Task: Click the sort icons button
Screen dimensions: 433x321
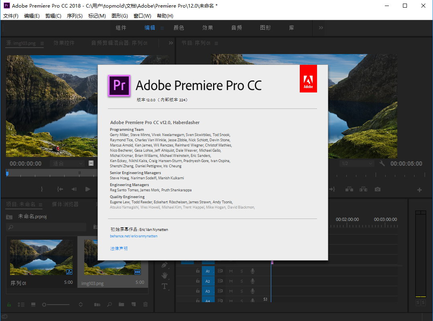Action: pyautogui.click(x=81, y=305)
